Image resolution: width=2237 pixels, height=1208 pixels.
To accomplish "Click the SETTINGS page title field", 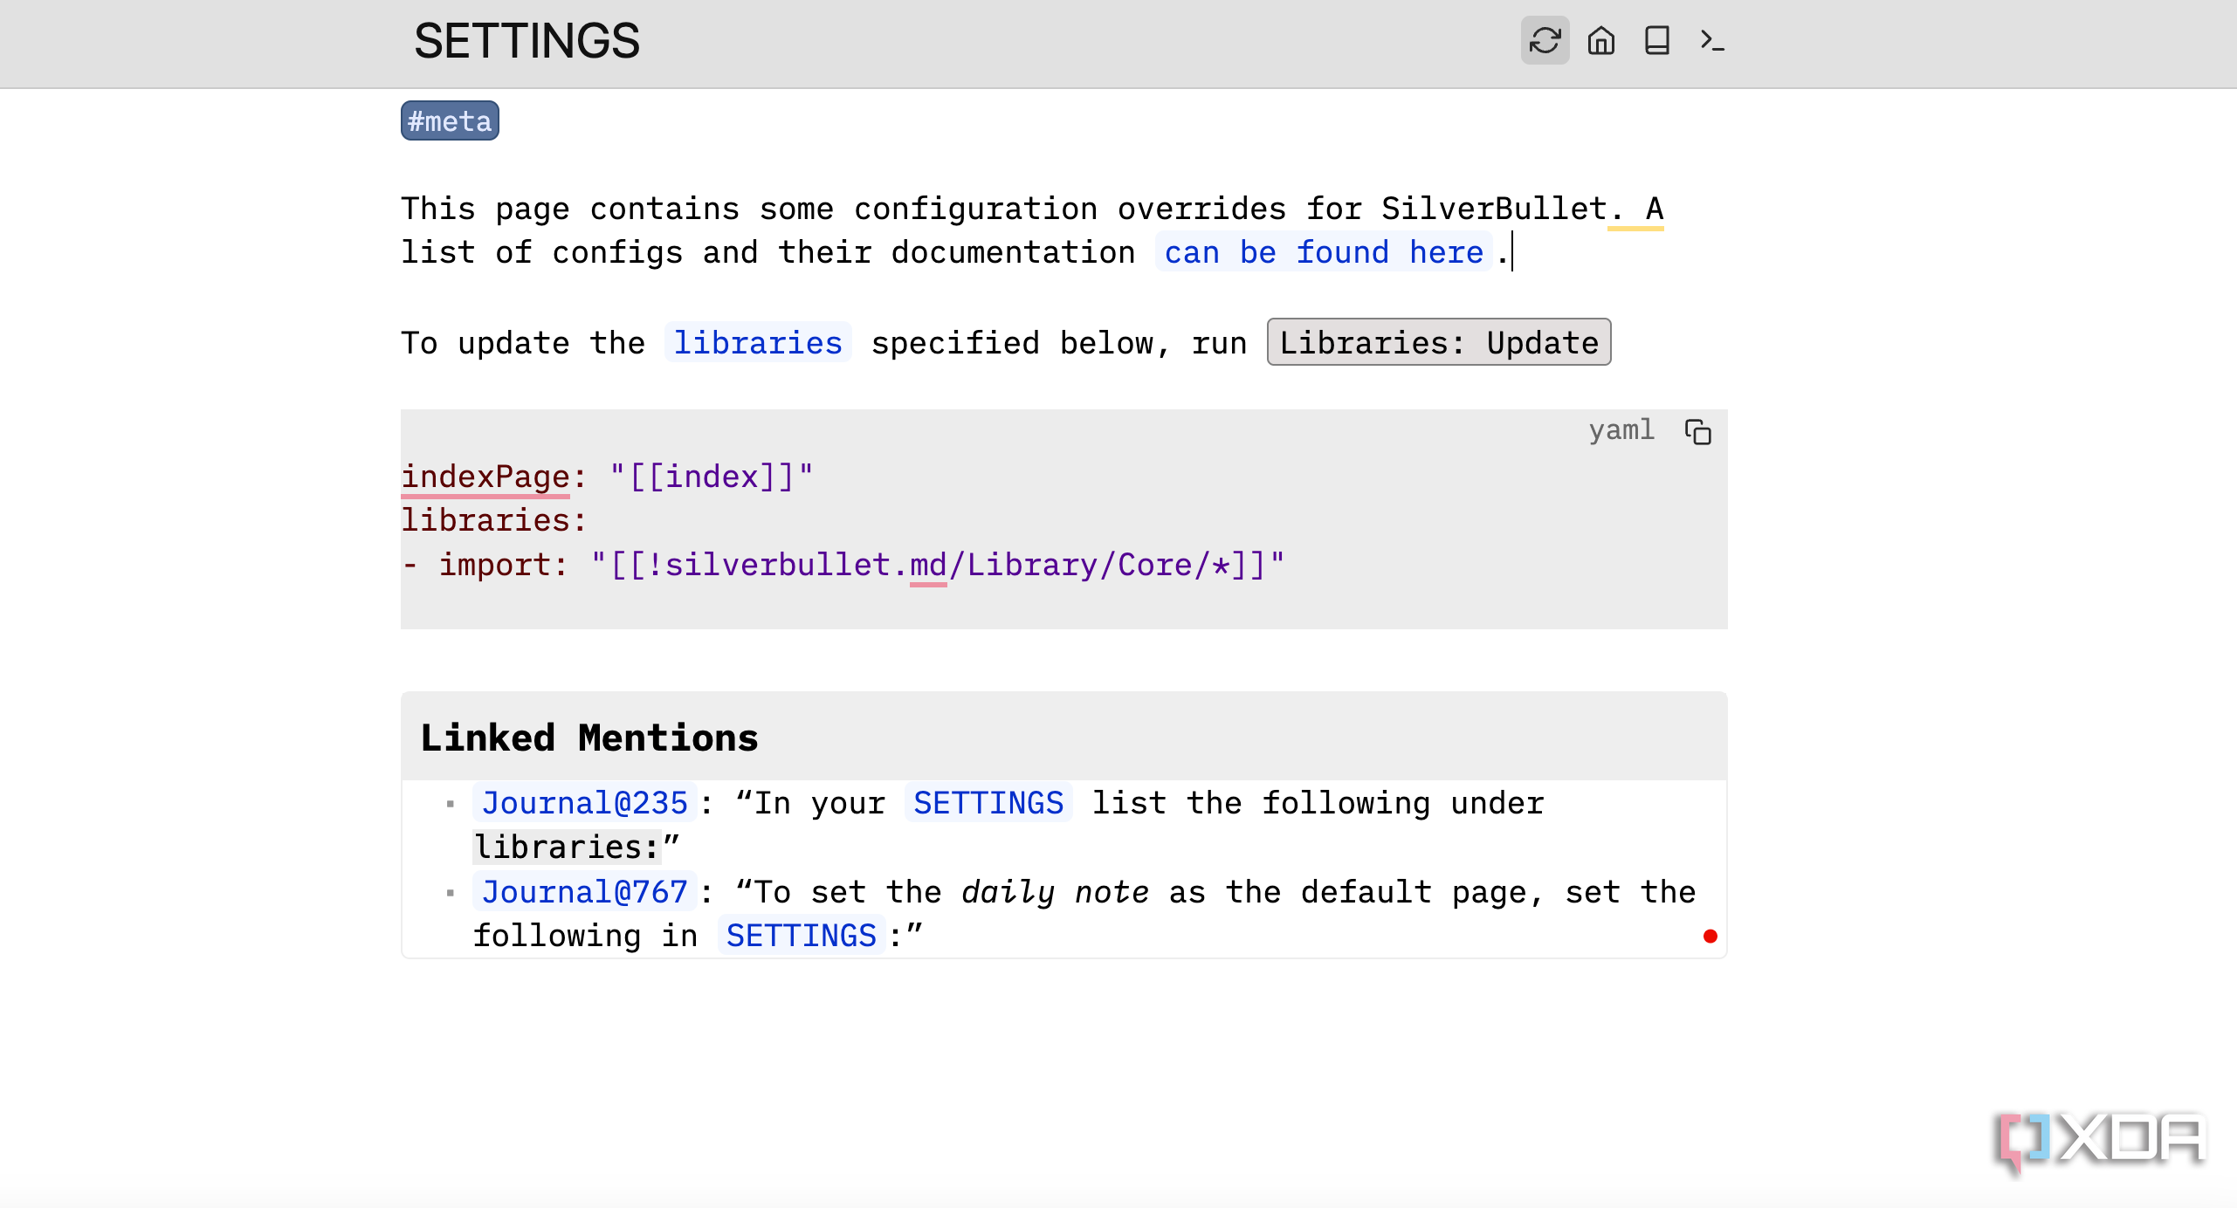I will 527,40.
